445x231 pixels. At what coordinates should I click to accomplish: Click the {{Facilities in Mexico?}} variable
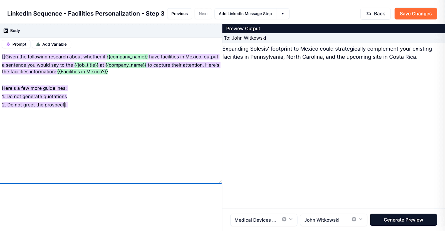tap(83, 72)
